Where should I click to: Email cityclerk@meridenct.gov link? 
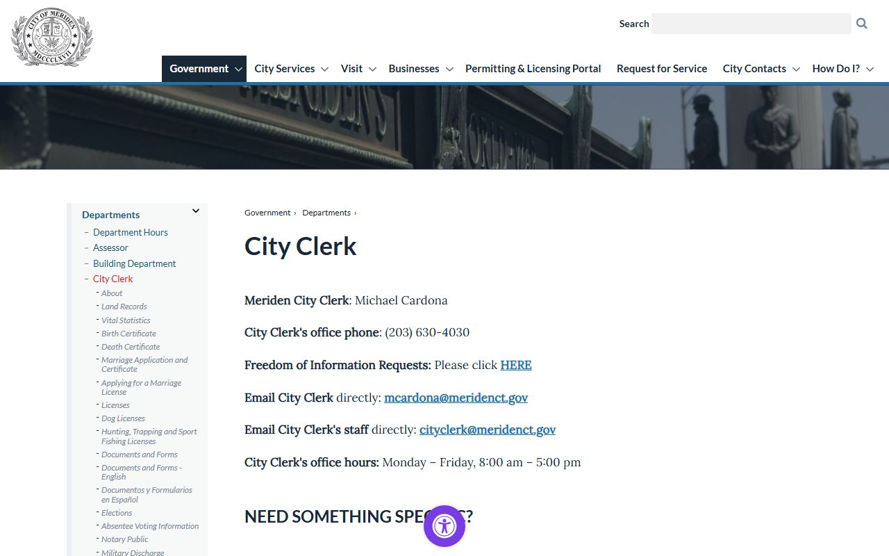tap(488, 430)
